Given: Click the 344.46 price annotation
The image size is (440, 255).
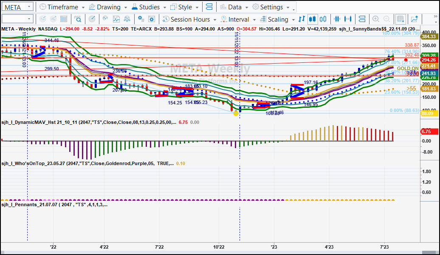Looking at the screenshot, I should [52, 40].
